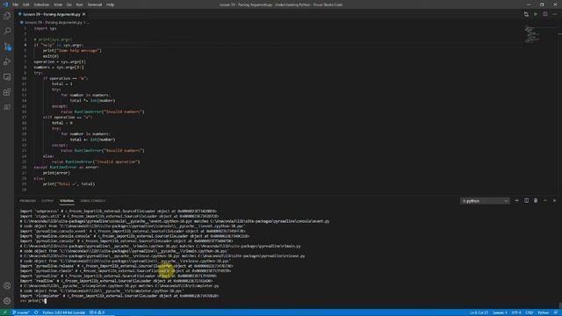Click the synchronize changes icon in status bar
The width and height of the screenshot is (562, 316).
pos(36,312)
